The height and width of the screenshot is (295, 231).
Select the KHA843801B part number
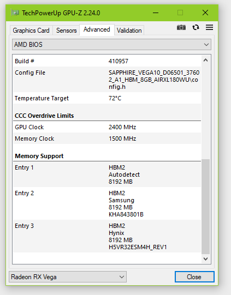pyautogui.click(x=126, y=214)
